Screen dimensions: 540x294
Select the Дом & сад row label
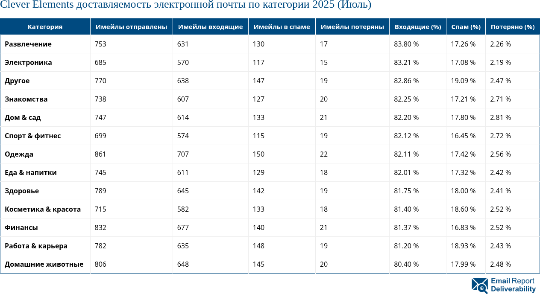(x=23, y=117)
